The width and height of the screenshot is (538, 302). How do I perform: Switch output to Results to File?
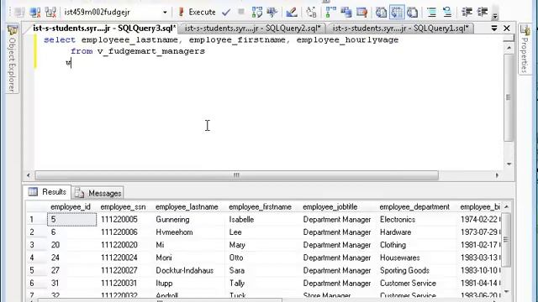tap(412, 13)
